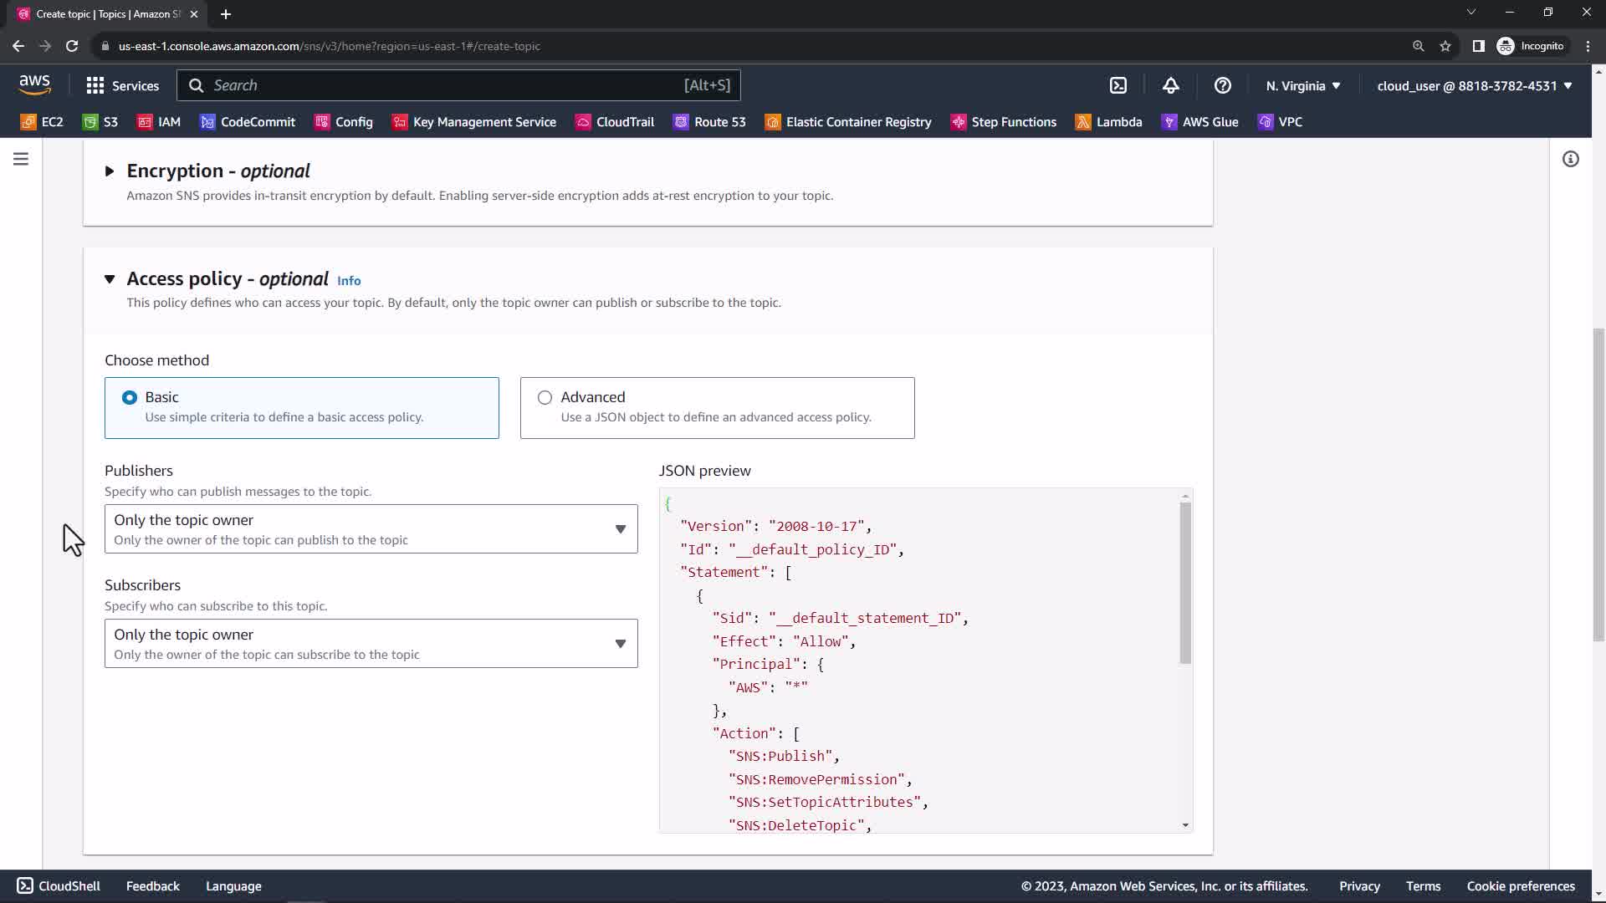Open the notifications bell icon
This screenshot has height=903, width=1606.
pyautogui.click(x=1170, y=85)
